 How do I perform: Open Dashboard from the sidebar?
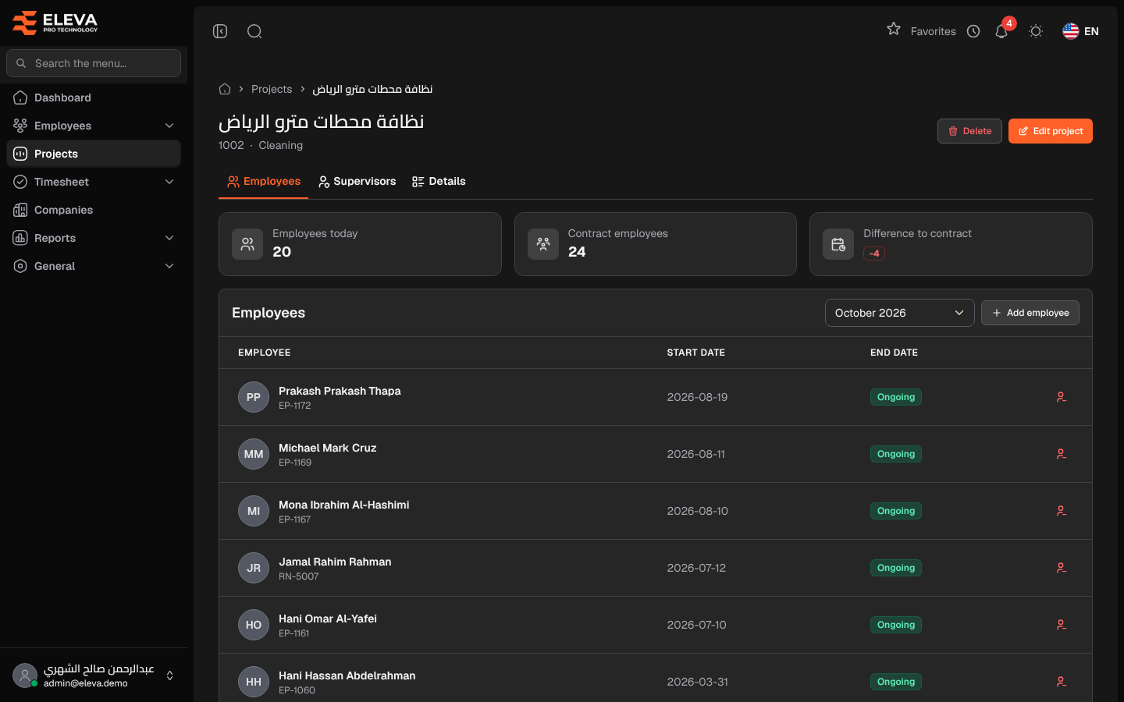[94, 97]
